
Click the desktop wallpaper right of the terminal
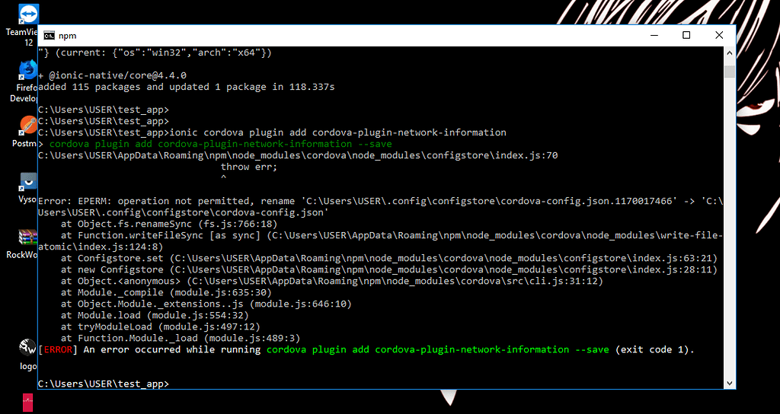coord(756,224)
